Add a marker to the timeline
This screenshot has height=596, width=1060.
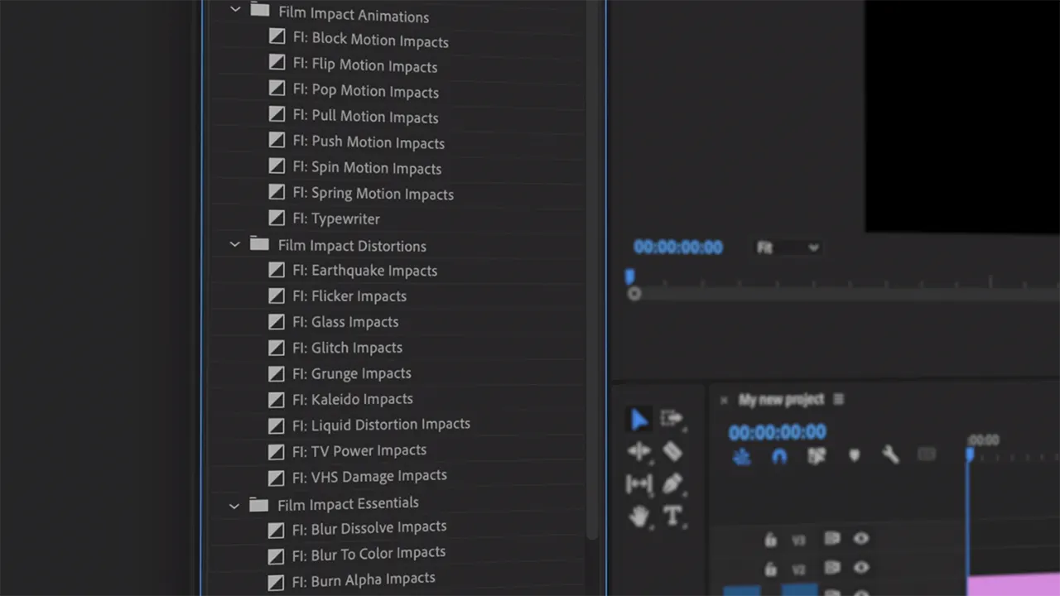855,455
